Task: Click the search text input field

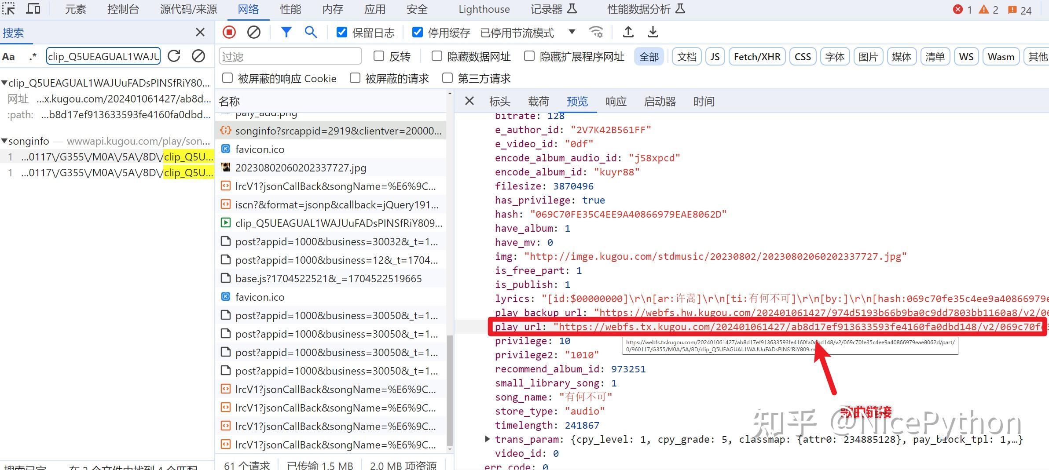Action: (103, 56)
